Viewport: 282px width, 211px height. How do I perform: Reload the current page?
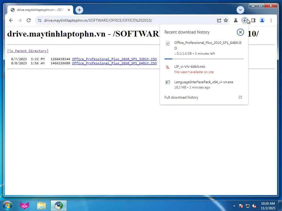pos(29,20)
